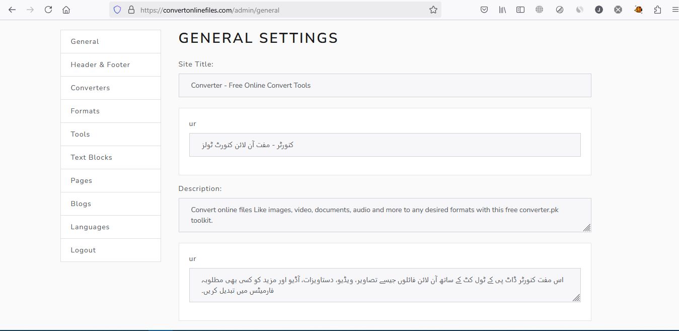
Task: Select Tools in the sidebar
Action: coord(111,135)
